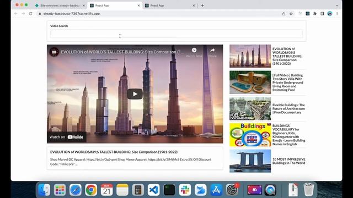This screenshot has height=198, width=353.
Task: Click the Watch later clock icon
Action: (x=194, y=50)
